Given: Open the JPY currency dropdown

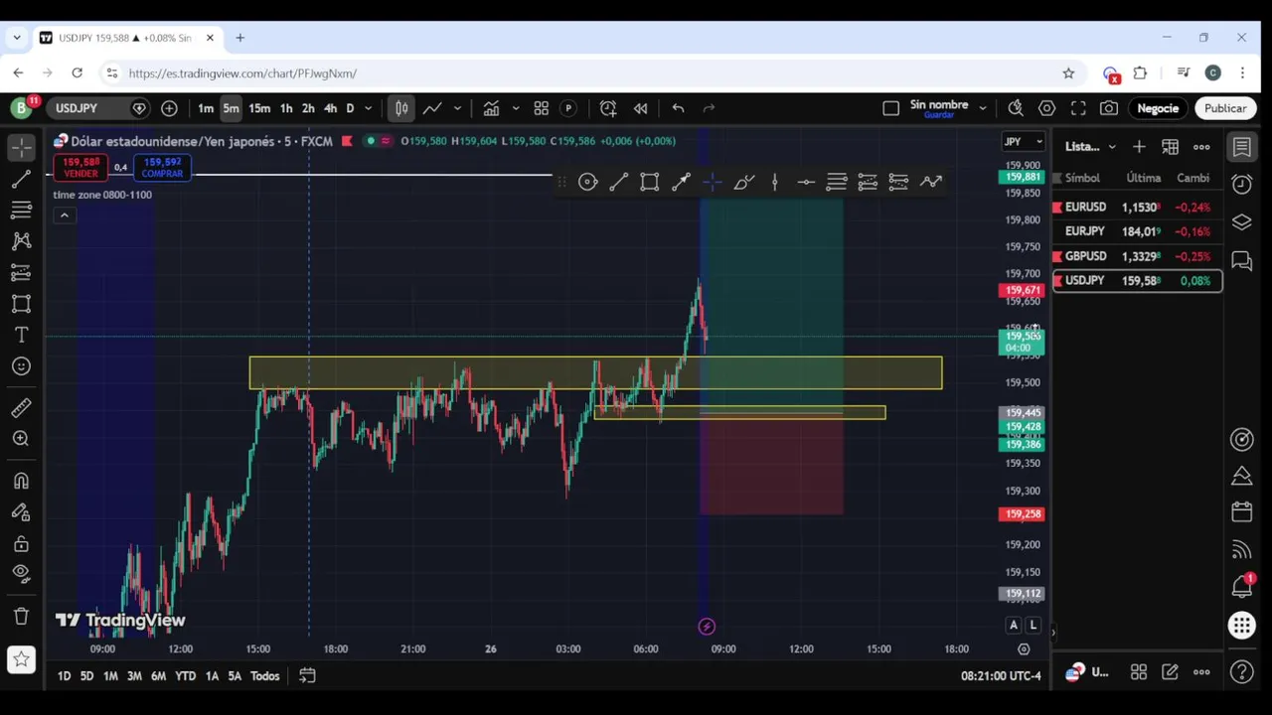Looking at the screenshot, I should coord(1023,142).
